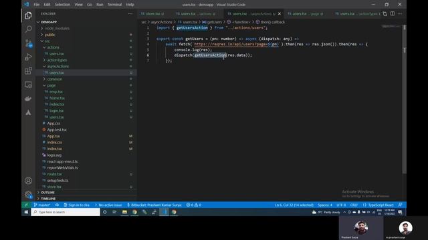This screenshot has height=240, width=428.
Task: Open login.tsx in the explorer
Action: [87, 111]
